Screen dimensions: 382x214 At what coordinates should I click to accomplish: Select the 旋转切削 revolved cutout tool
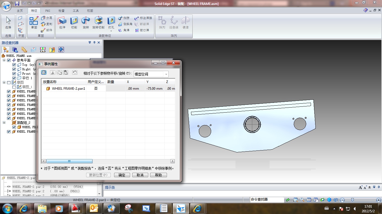98,23
